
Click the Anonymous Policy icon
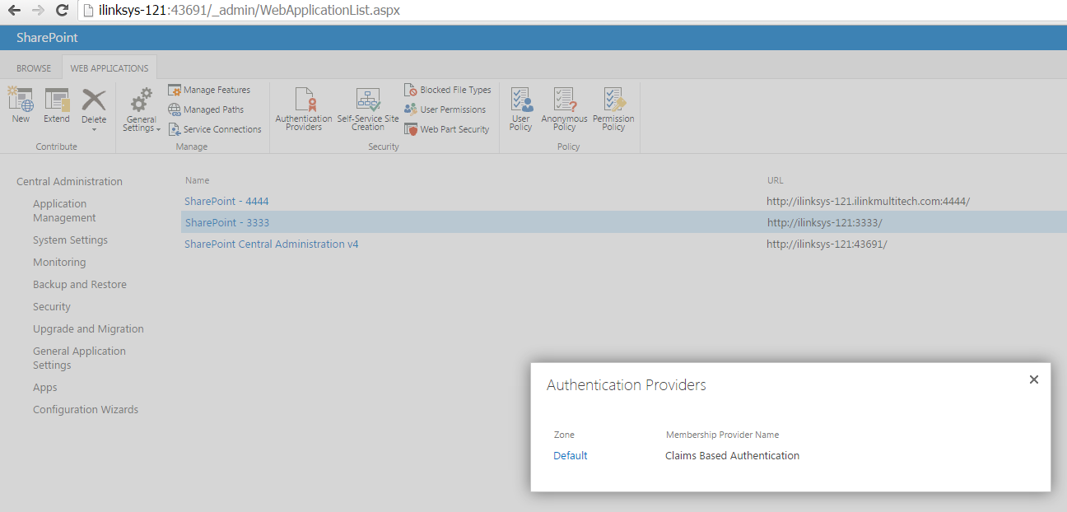point(564,100)
